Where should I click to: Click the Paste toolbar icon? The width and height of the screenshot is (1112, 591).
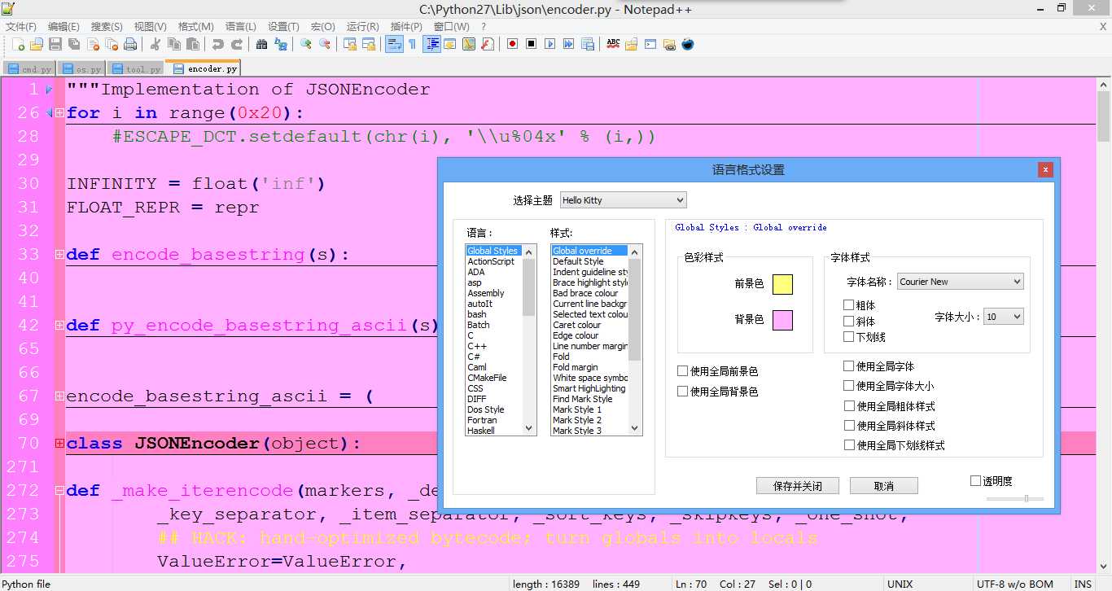[193, 45]
